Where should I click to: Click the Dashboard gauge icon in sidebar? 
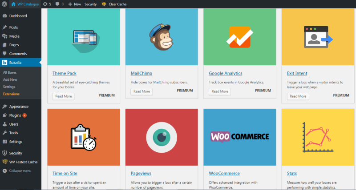[4, 16]
